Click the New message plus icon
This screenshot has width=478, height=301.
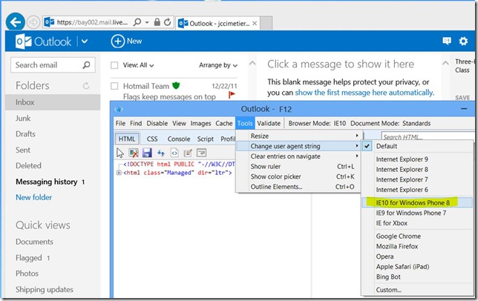pyautogui.click(x=118, y=41)
